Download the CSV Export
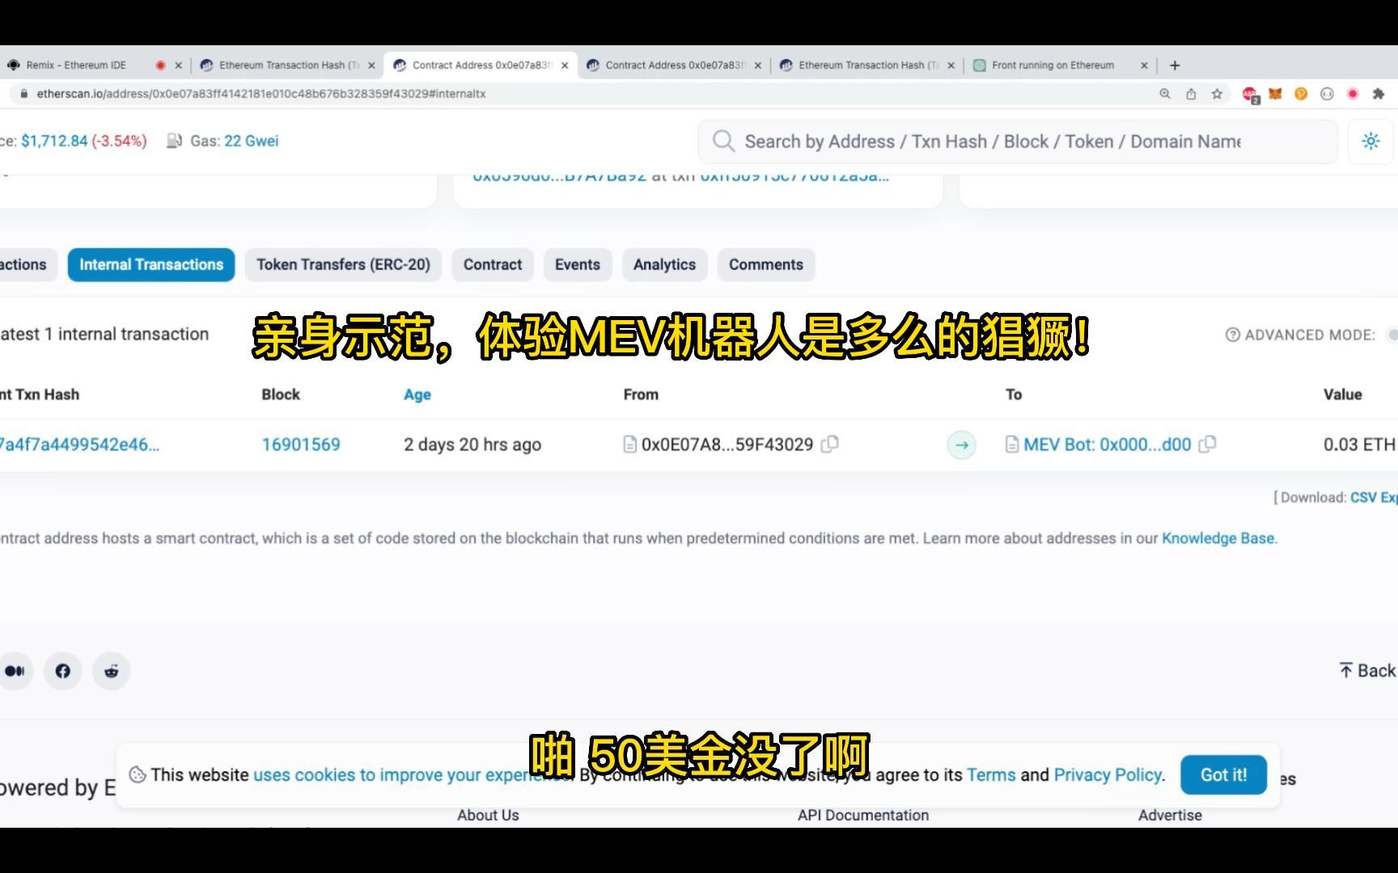1398x873 pixels. [1374, 498]
